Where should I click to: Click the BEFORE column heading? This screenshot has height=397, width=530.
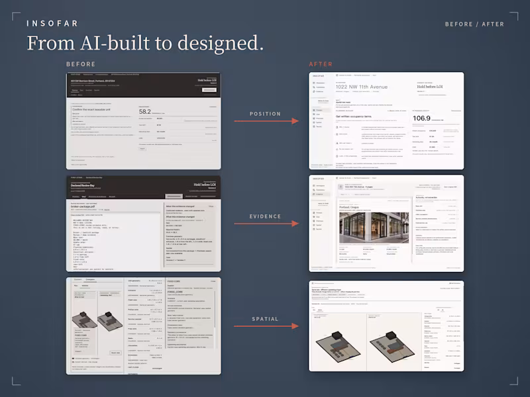click(x=81, y=64)
